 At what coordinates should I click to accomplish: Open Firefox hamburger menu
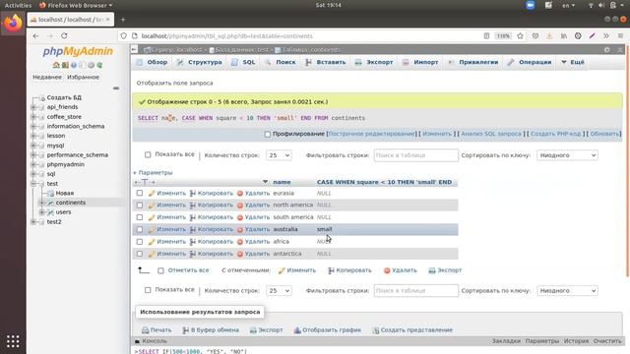pos(620,35)
